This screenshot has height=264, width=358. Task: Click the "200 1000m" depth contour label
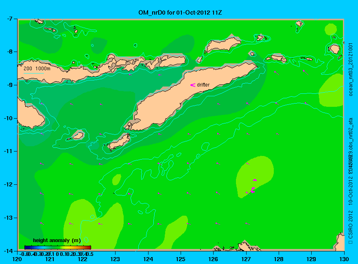coord(37,68)
